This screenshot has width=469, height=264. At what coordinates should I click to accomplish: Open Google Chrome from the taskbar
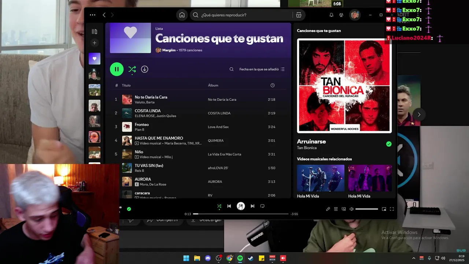(229, 258)
